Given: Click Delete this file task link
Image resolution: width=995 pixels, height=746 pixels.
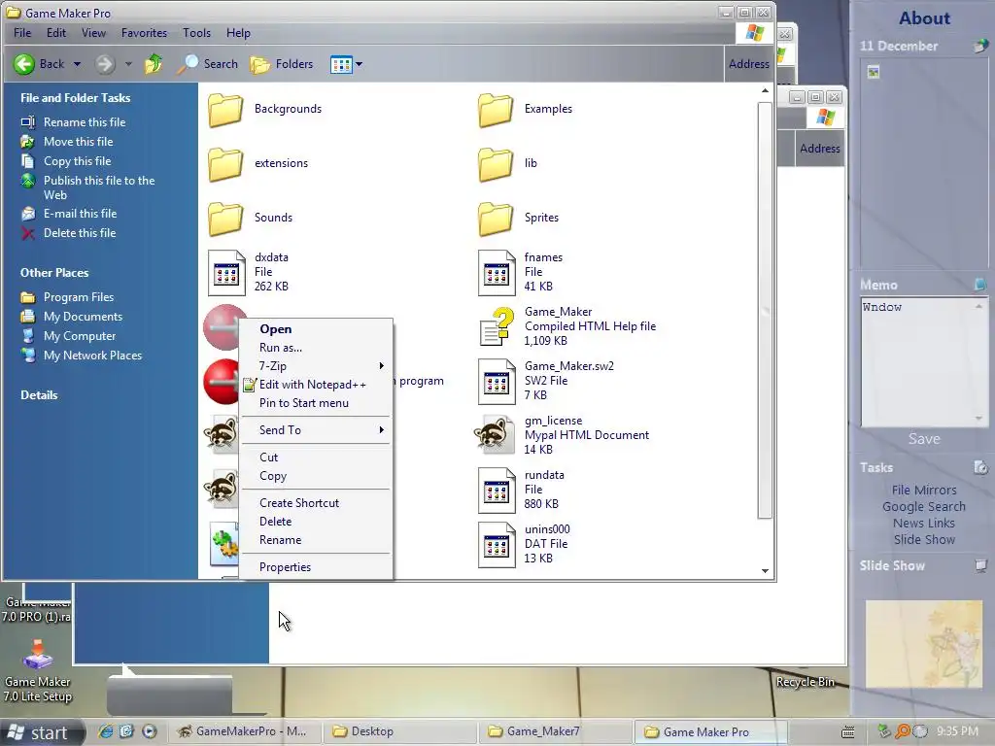Looking at the screenshot, I should [x=80, y=233].
